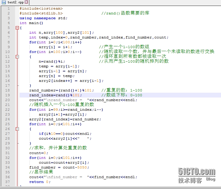Click 'cout<<arry2[i]<<" ";' statement
Viewport: 221px width, 189px height.
[65, 138]
